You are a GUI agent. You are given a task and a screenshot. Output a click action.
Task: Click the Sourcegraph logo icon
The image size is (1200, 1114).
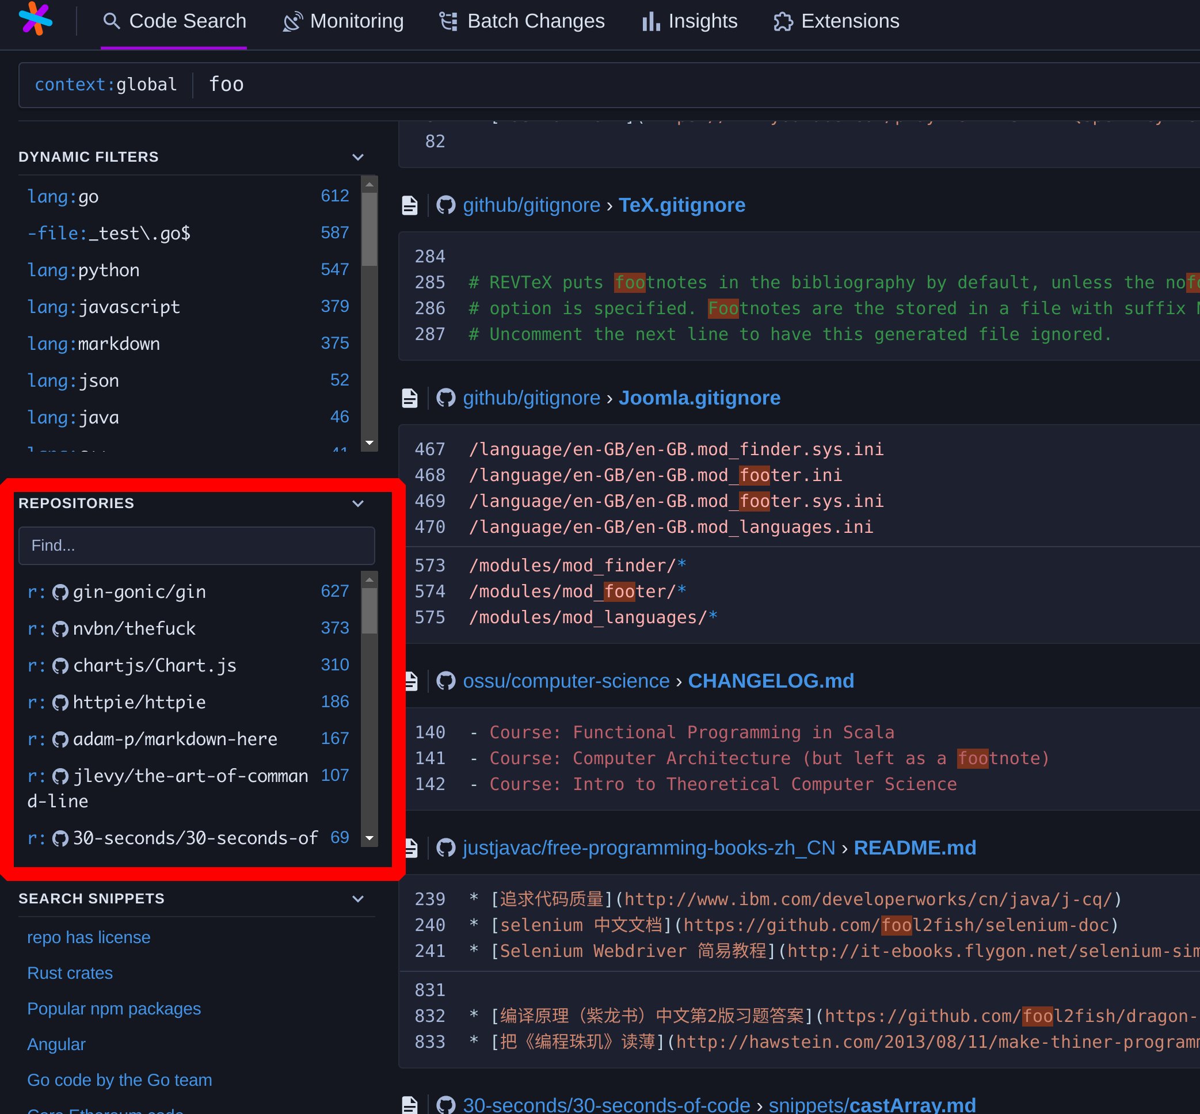pyautogui.click(x=37, y=20)
